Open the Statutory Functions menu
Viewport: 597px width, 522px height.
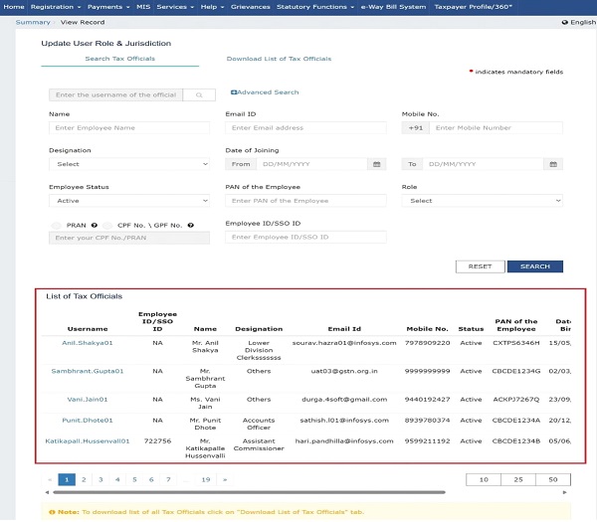point(315,7)
